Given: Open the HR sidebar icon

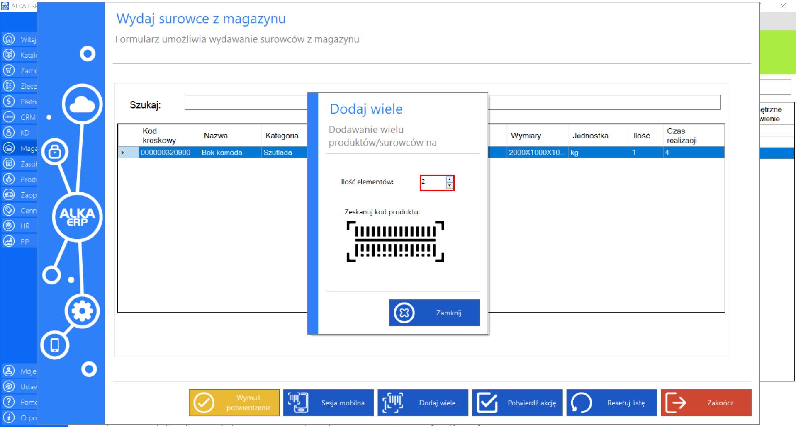Looking at the screenshot, I should click(9, 226).
